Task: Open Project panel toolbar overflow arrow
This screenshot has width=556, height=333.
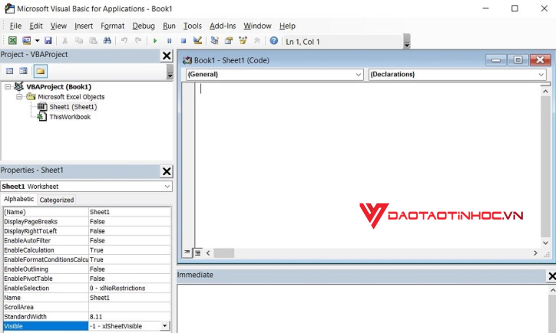Action: pyautogui.click(x=170, y=71)
